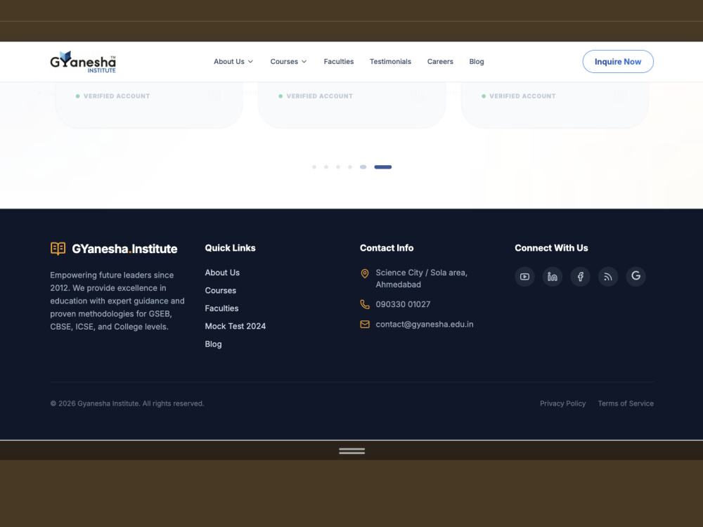Click the Science City / Sola area address

(x=421, y=278)
